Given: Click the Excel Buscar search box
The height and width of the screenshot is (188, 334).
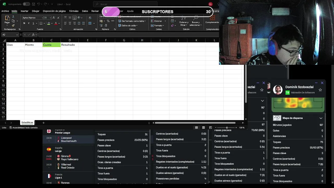Looking at the screenshot, I should (x=125, y=4).
